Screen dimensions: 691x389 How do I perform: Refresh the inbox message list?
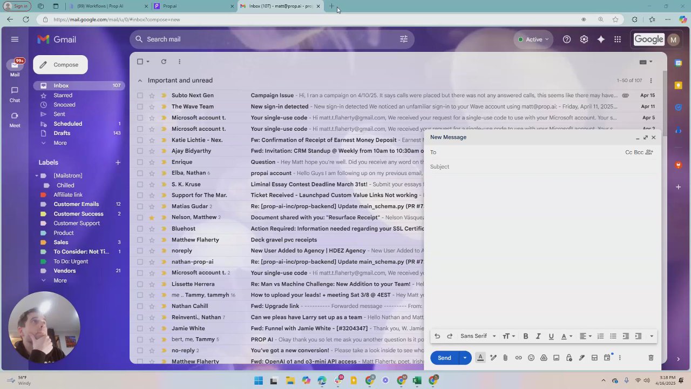pyautogui.click(x=164, y=62)
